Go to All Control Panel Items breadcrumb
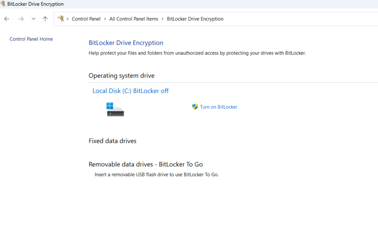The image size is (378, 236). click(x=134, y=19)
